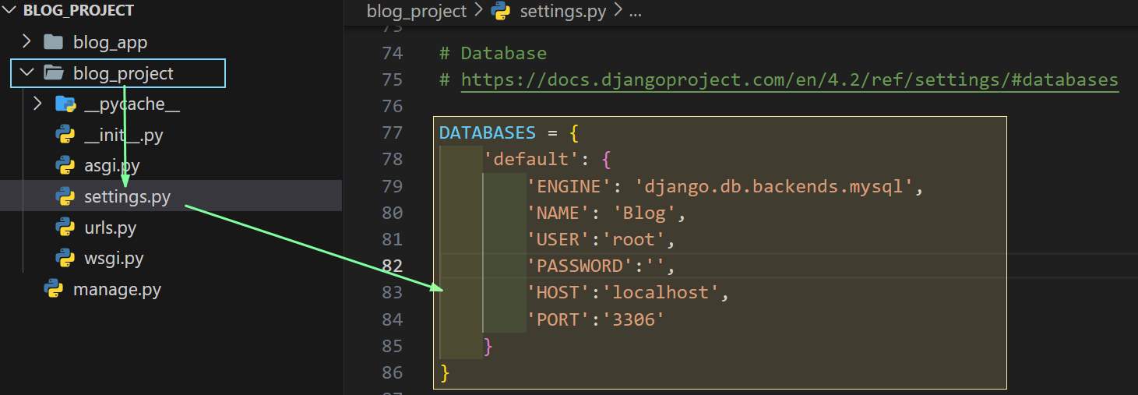
Task: Click the DATABASES variable name
Action: tap(488, 132)
